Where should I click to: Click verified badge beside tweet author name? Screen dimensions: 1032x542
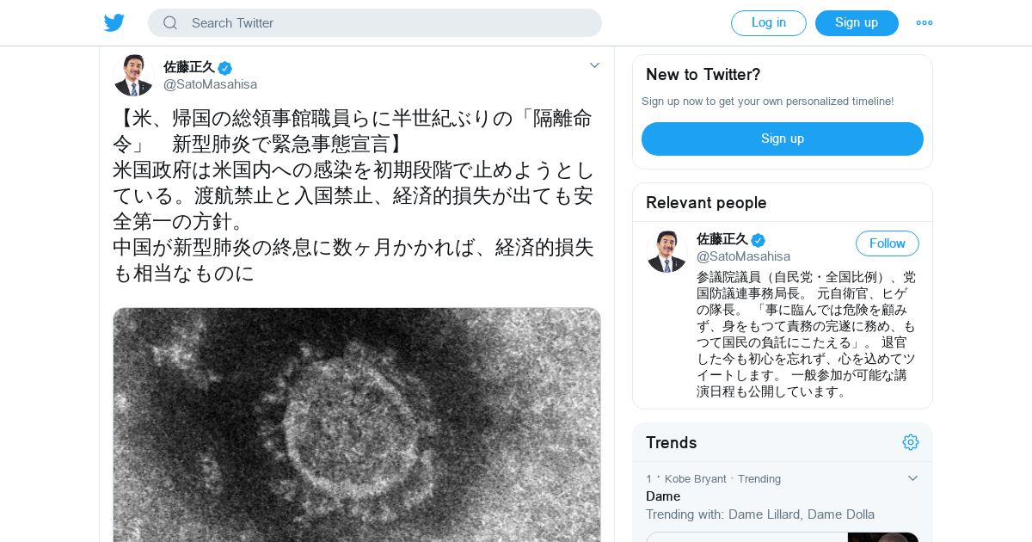pos(225,68)
